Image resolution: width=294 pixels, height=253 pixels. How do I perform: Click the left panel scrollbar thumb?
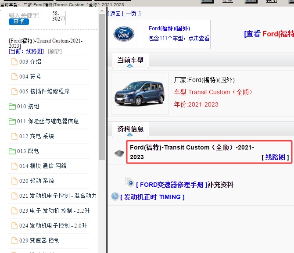[x=102, y=87]
